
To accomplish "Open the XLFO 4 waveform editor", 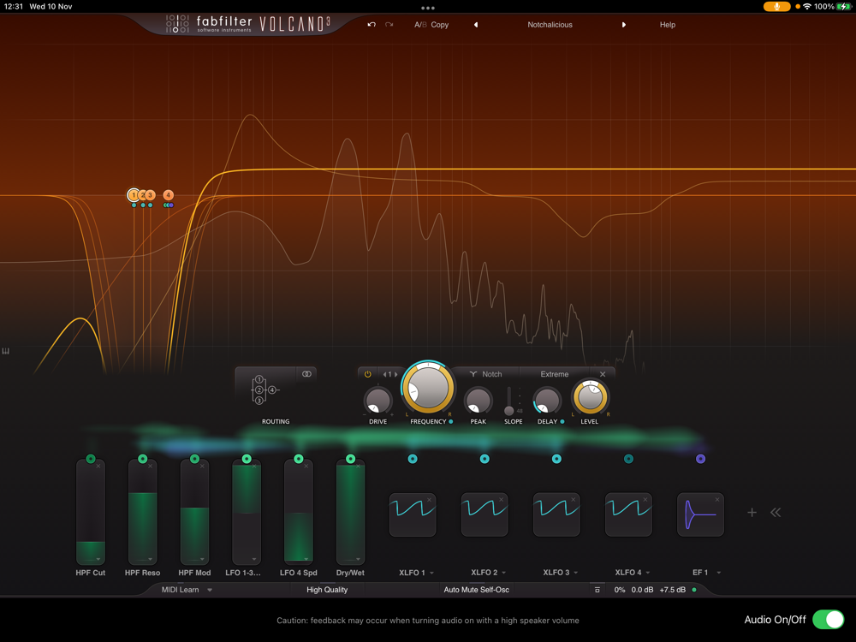I will 628,514.
